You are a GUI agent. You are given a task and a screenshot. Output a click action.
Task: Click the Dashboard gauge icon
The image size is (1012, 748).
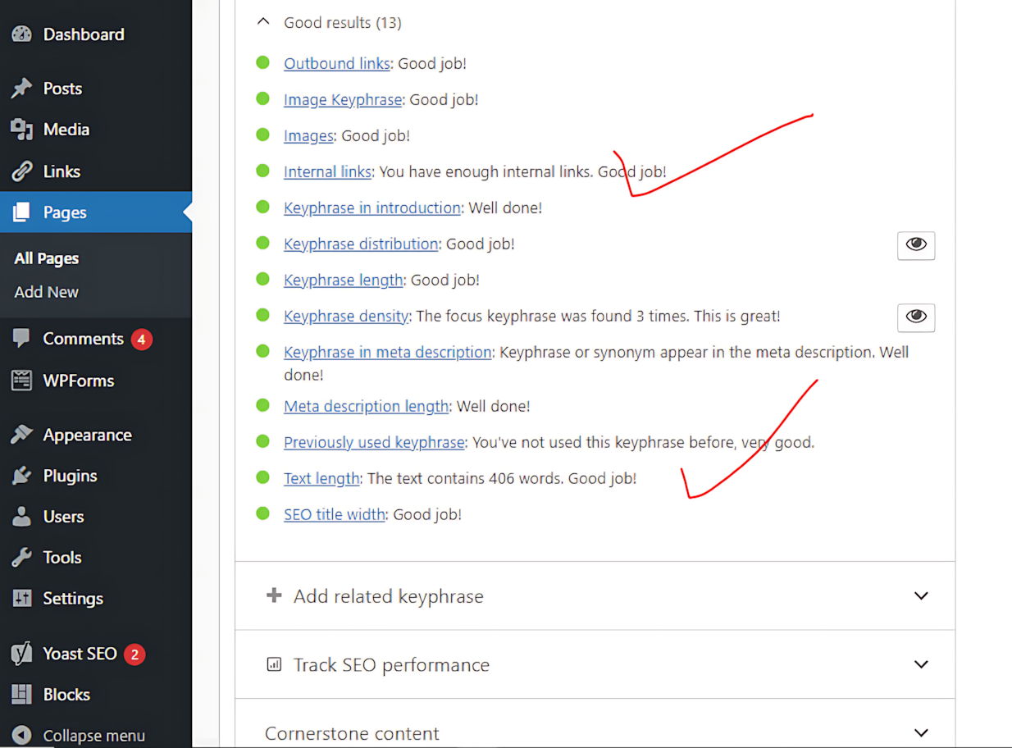(x=21, y=34)
